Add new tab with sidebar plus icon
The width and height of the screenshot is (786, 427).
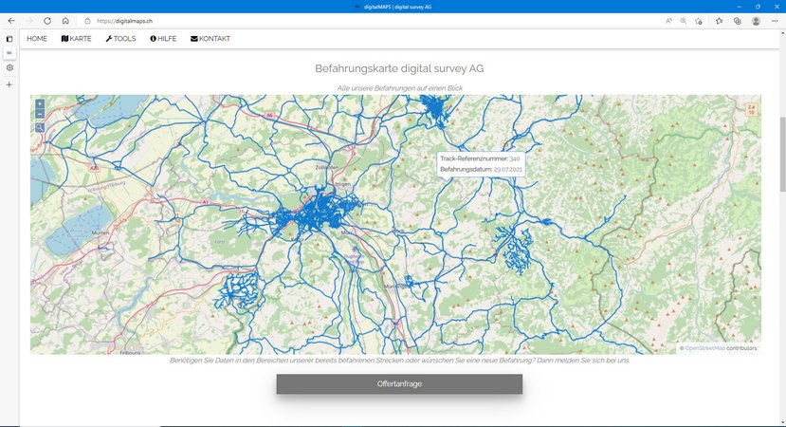coord(9,84)
